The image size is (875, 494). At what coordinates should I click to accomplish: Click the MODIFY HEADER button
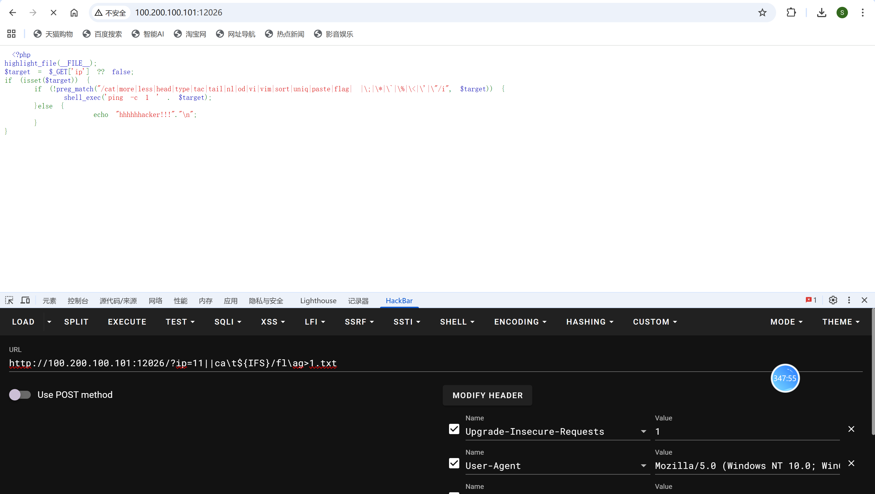click(x=487, y=395)
